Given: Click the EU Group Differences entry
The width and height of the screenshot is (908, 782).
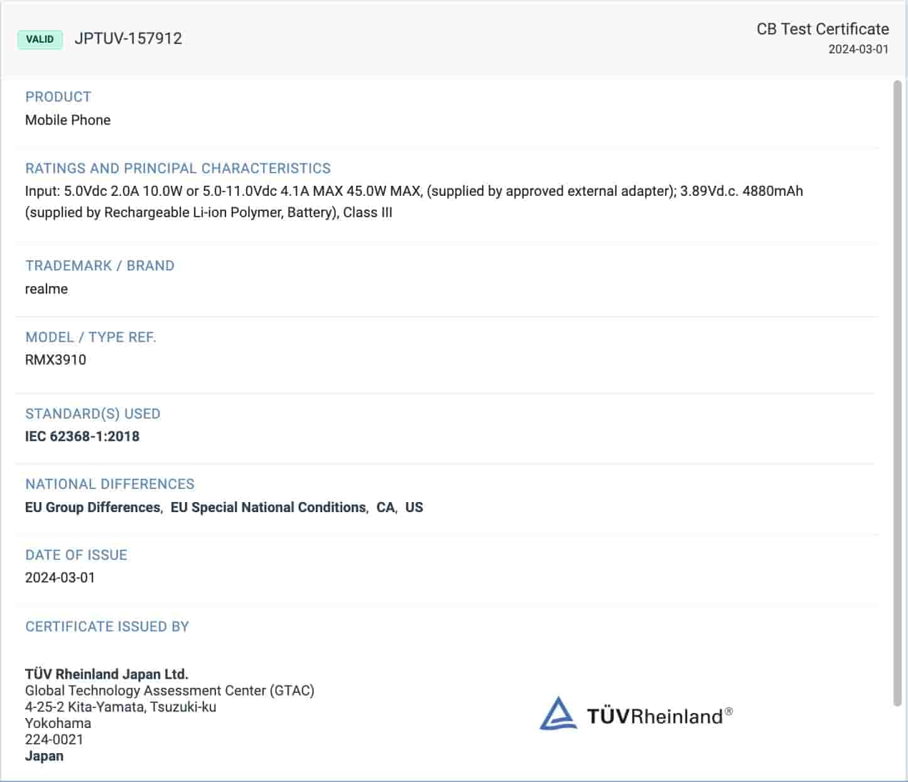Looking at the screenshot, I should pos(92,507).
